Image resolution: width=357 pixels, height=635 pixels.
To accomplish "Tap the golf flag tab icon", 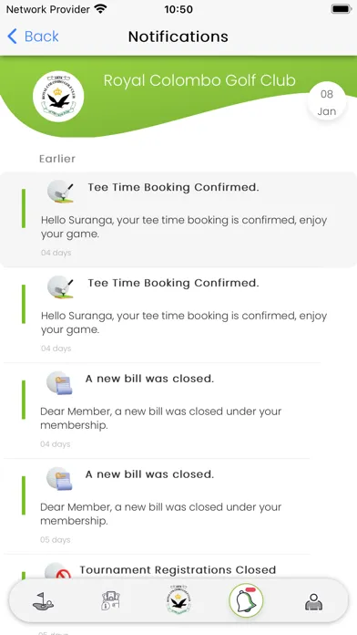I will click(x=44, y=600).
